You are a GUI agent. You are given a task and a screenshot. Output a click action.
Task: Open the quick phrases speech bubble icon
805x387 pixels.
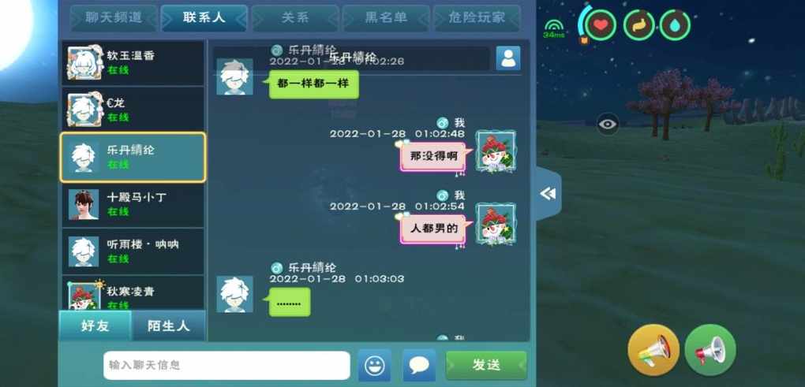(419, 366)
